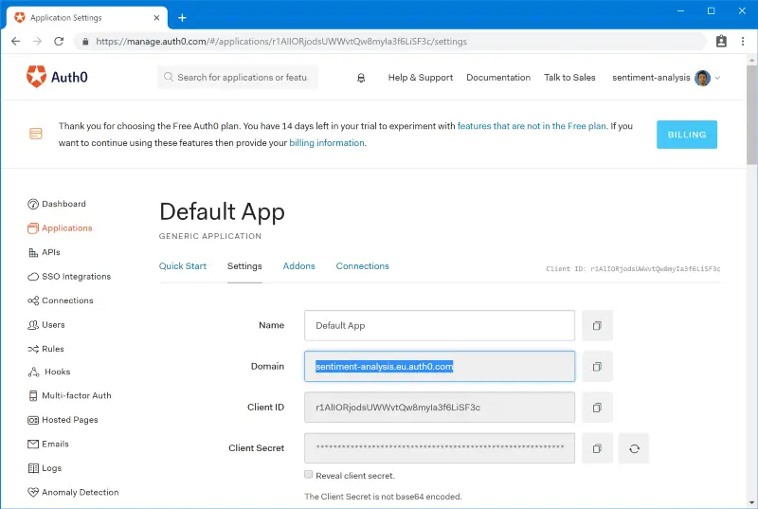
Task: Open the billing information link
Action: pos(327,143)
